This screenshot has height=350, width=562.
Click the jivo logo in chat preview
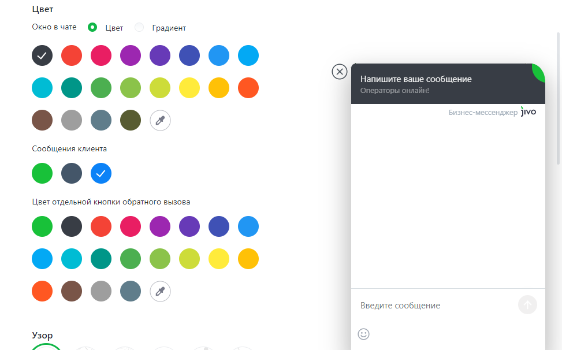click(528, 111)
